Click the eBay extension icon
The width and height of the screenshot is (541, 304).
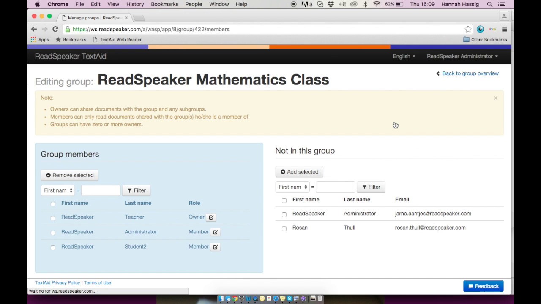pyautogui.click(x=492, y=29)
